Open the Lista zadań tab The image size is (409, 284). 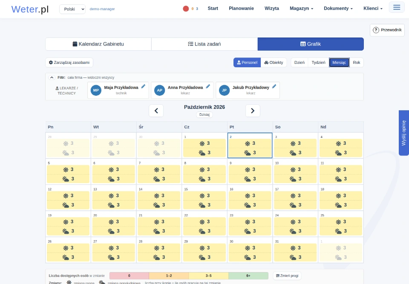(204, 44)
